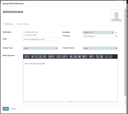This screenshot has width=128, height=114.
Task: Insert image into email signature
Action: click(101, 57)
